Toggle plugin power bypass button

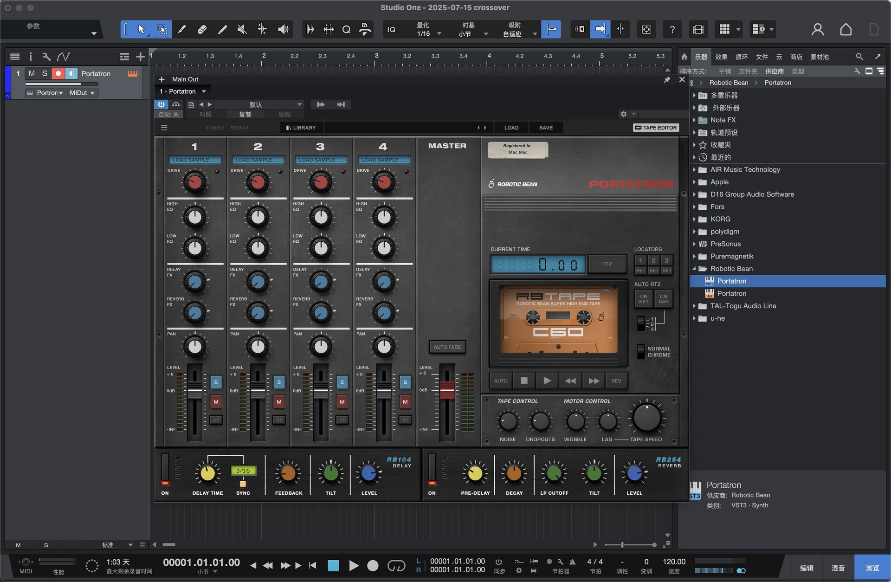coord(161,104)
